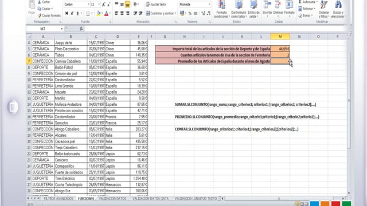
Task: Apply the thousands separator style
Action: (196, 14)
